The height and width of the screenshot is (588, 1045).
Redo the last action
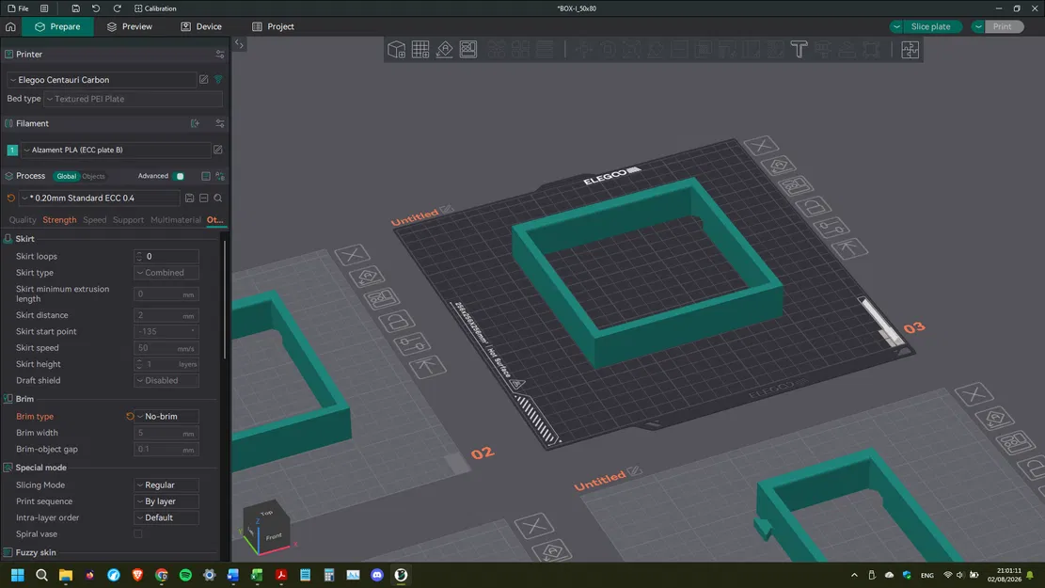click(118, 8)
